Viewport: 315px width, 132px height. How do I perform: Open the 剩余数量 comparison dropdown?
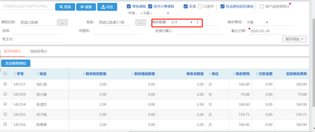click(182, 22)
